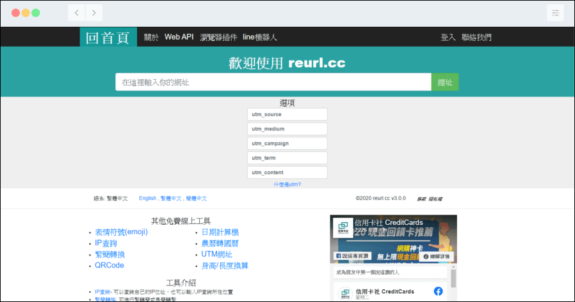Click the utm_content field
Image resolution: width=575 pixels, height=302 pixels.
tap(287, 172)
